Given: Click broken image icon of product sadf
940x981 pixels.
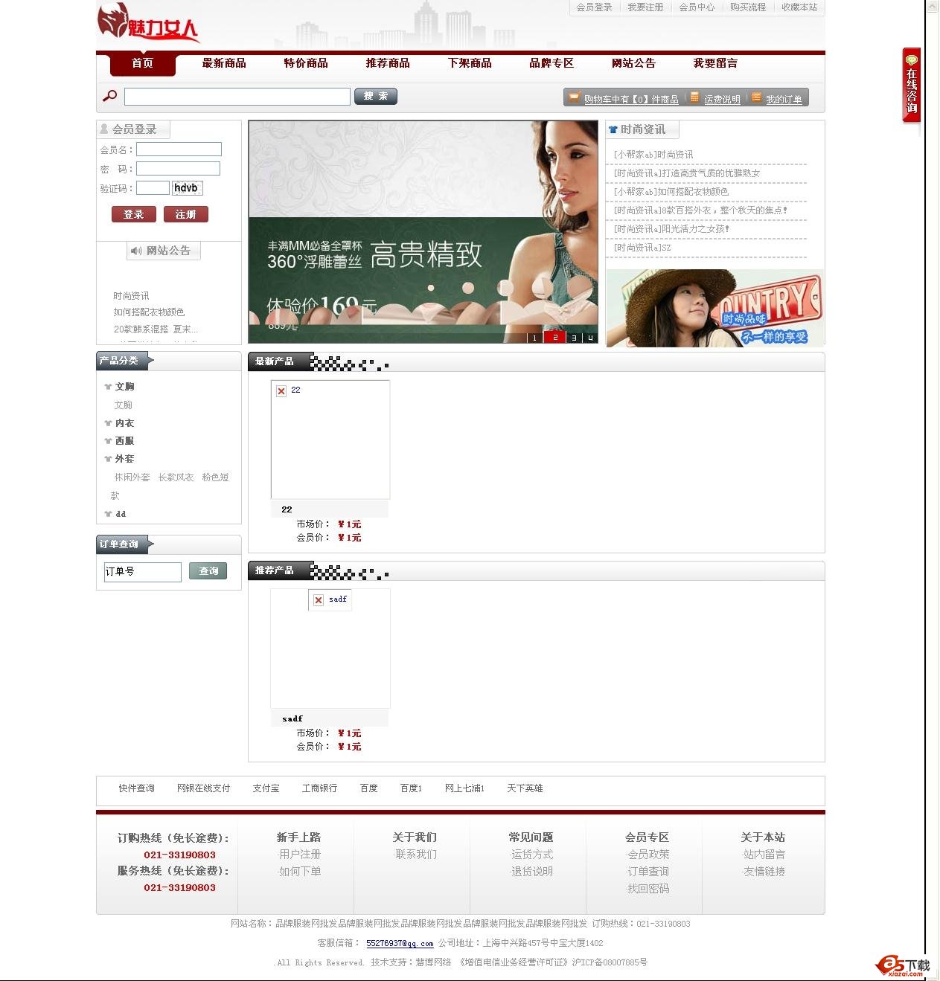Looking at the screenshot, I should tap(319, 600).
